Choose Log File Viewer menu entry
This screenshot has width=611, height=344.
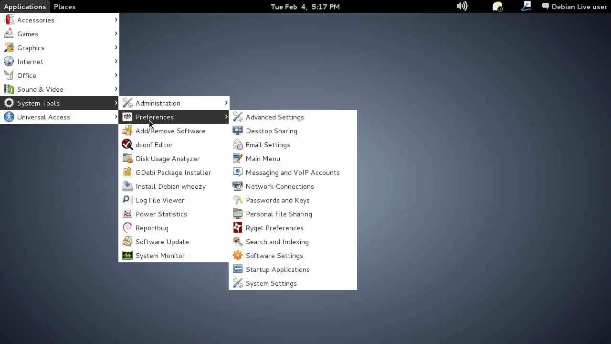tap(174, 200)
